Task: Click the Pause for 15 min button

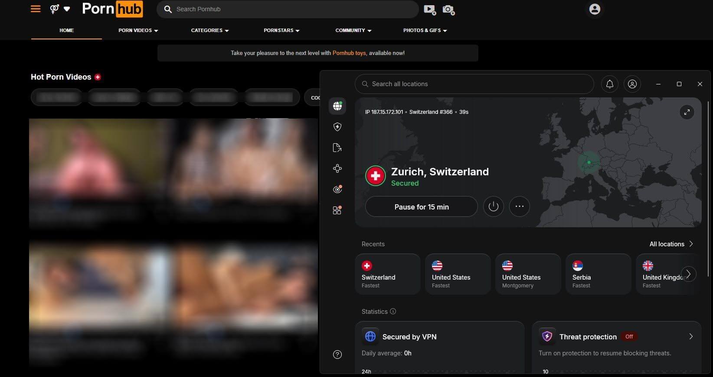Action: (421, 207)
